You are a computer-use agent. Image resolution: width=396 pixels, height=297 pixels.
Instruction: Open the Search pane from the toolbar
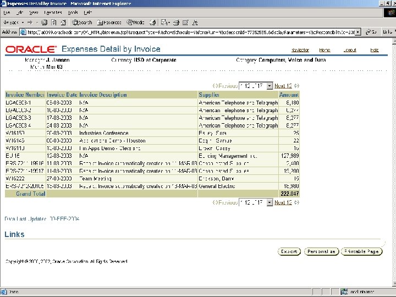point(82,23)
